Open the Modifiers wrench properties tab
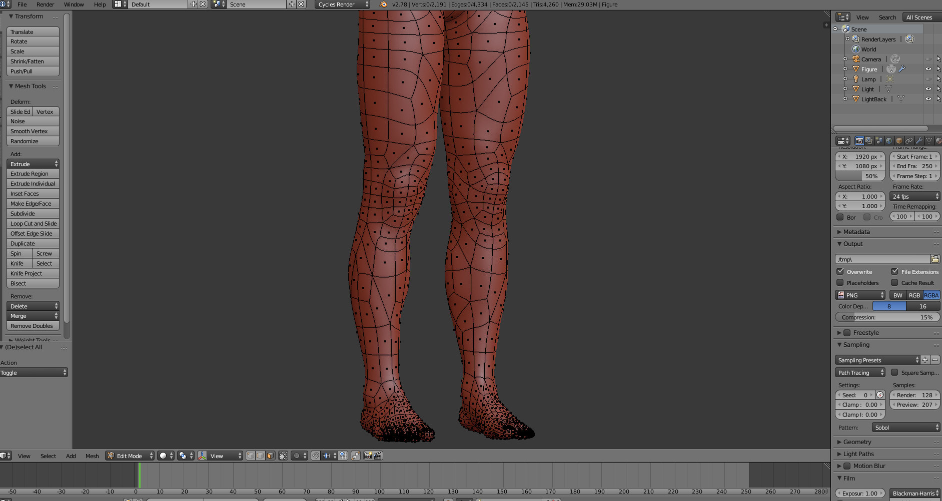The image size is (942, 501). [919, 141]
